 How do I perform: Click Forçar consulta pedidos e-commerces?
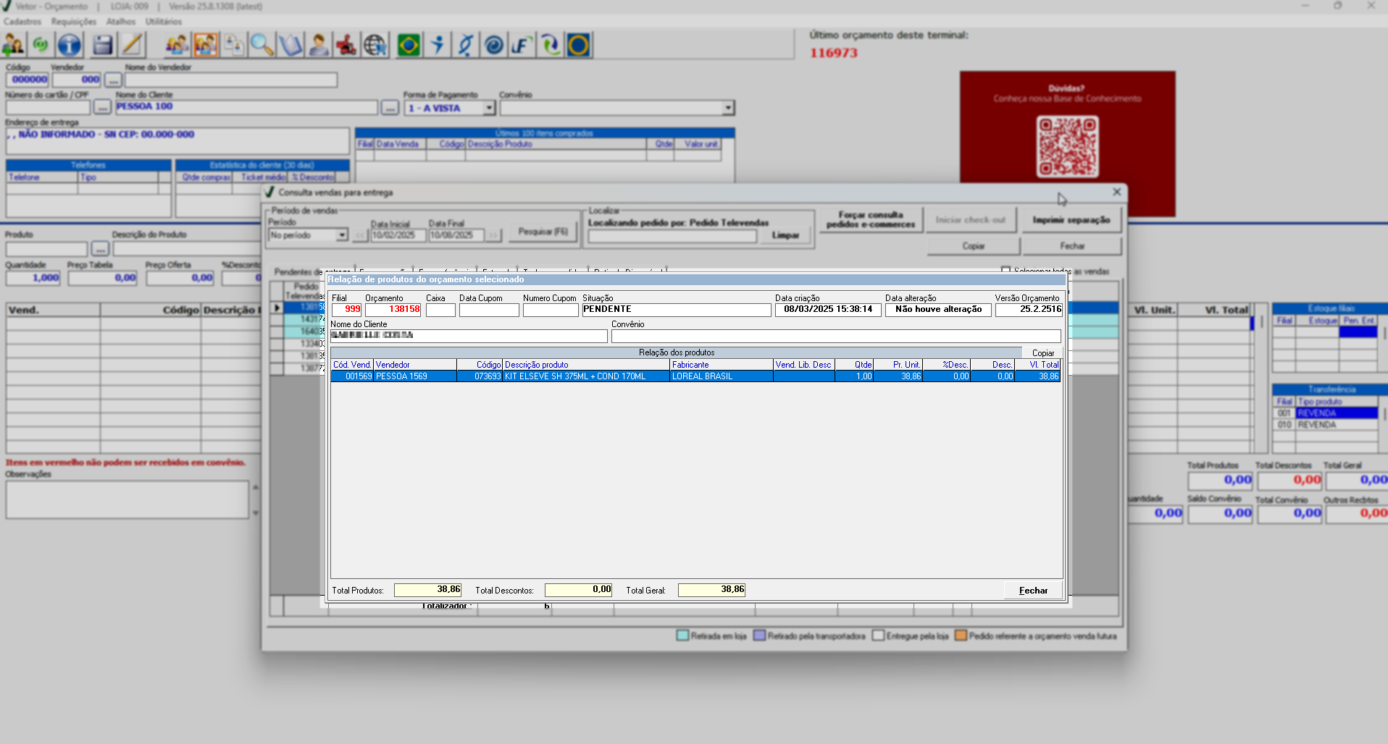point(871,220)
